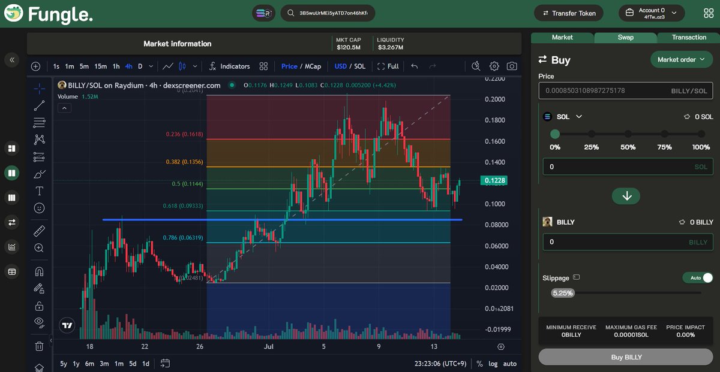Toggle auto scale on the chart
Image resolution: width=720 pixels, height=372 pixels.
509,364
